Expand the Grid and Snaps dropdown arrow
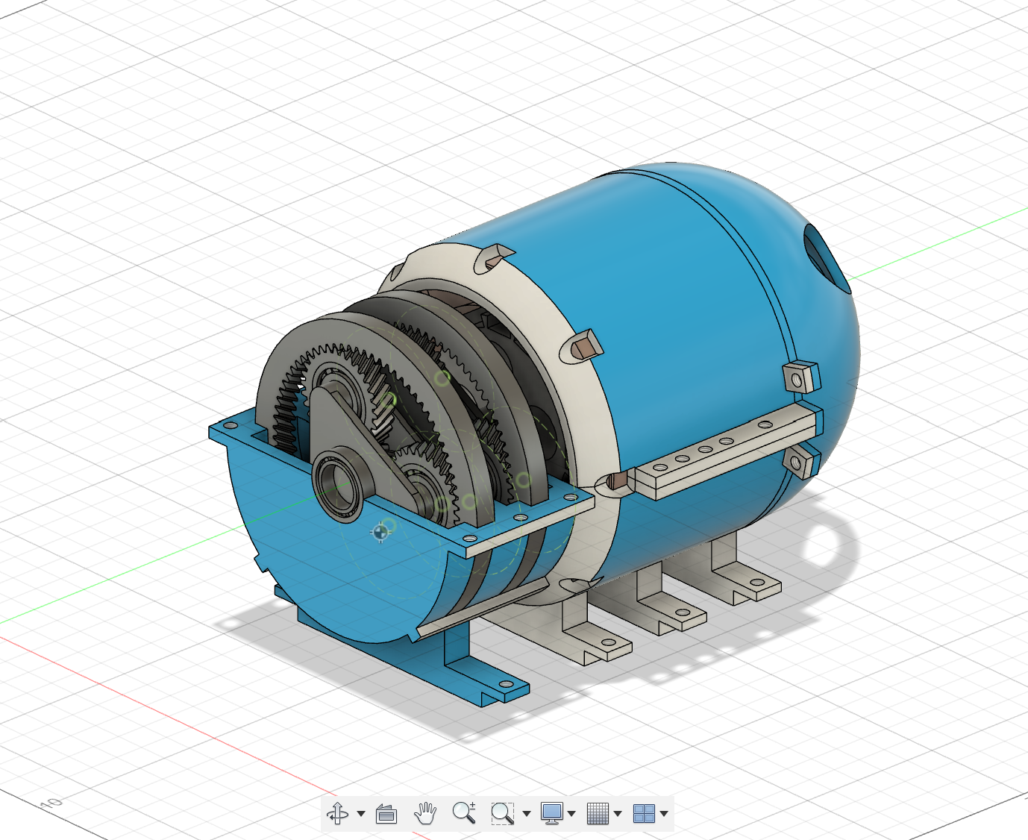 (x=618, y=814)
